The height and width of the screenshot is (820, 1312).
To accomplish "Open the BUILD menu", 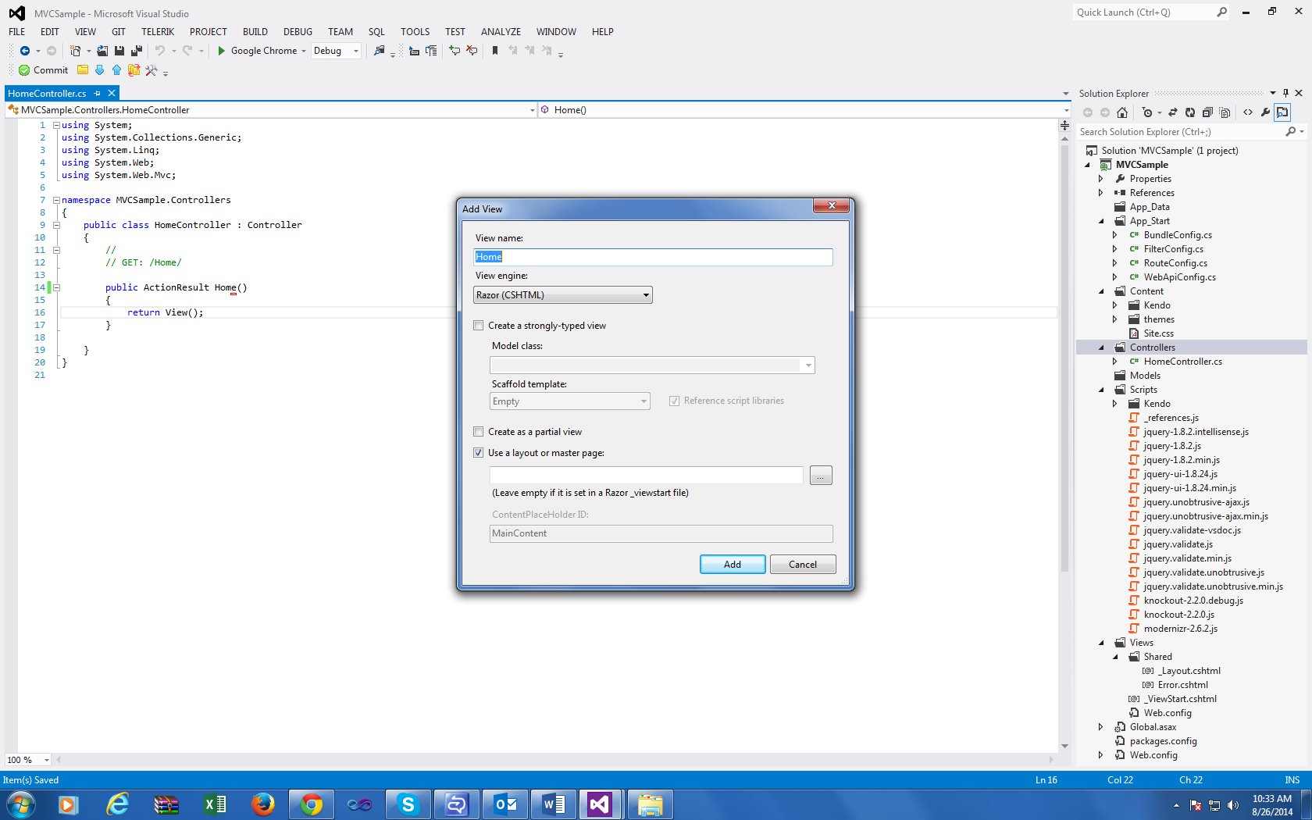I will (x=255, y=32).
